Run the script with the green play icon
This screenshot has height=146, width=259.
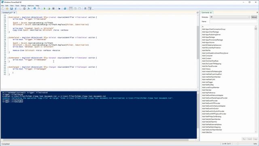click(45, 9)
